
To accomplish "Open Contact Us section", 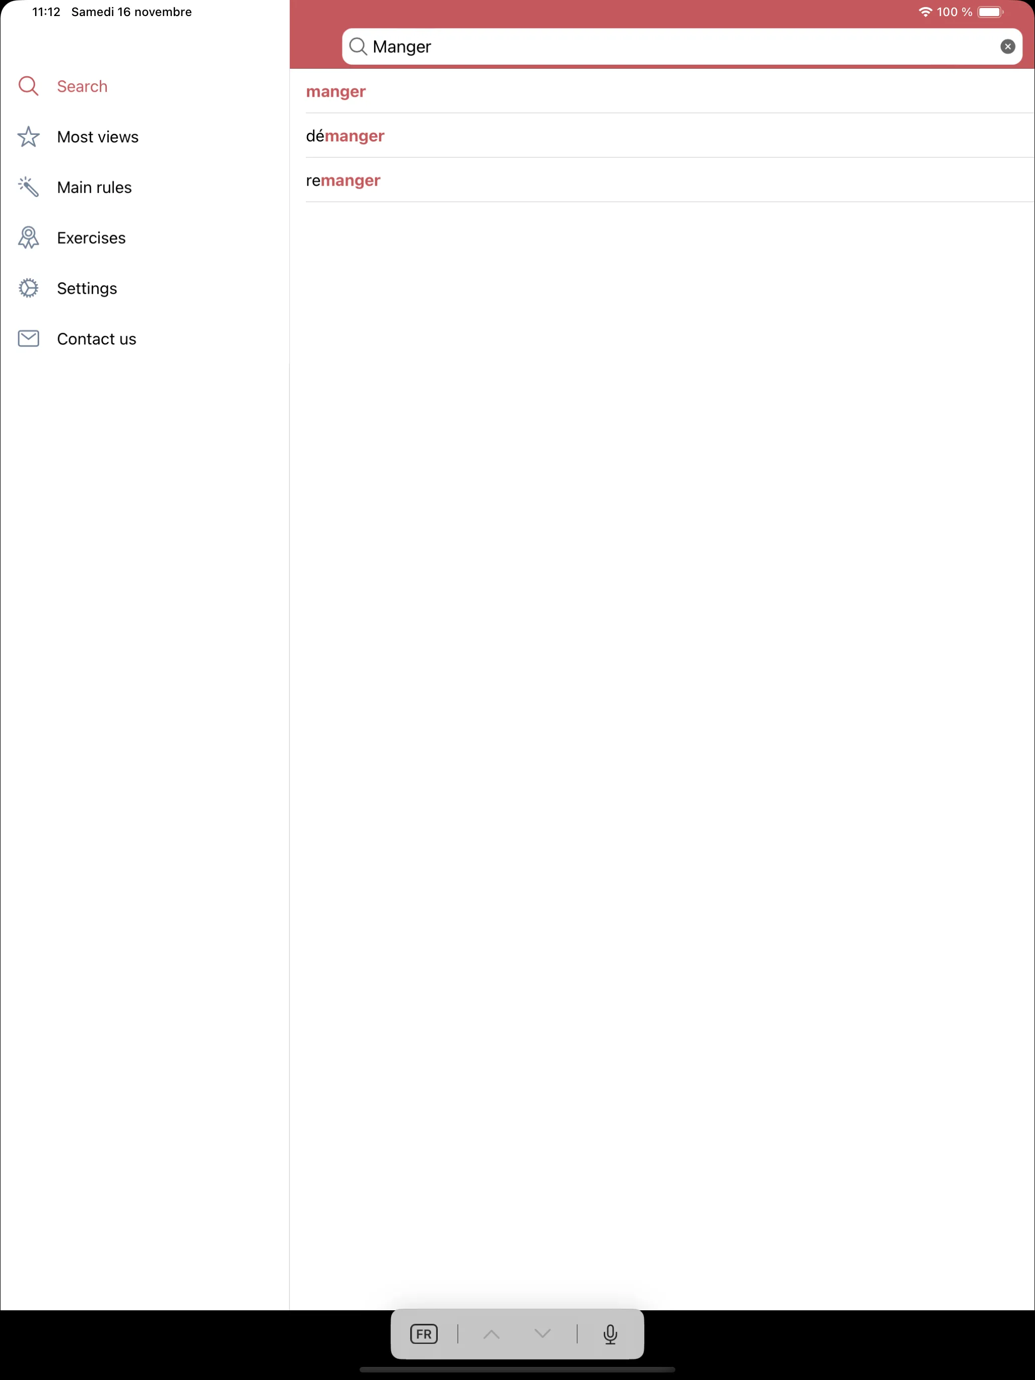I will [96, 338].
